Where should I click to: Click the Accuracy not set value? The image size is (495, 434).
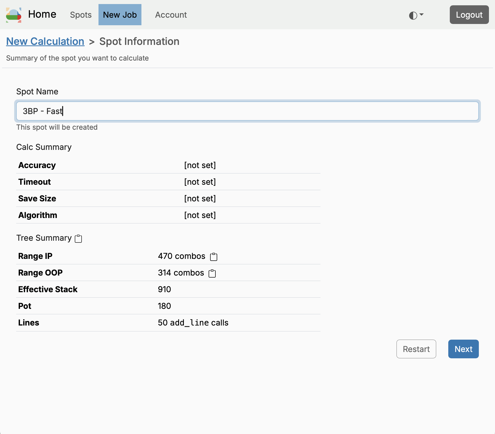[x=200, y=165]
